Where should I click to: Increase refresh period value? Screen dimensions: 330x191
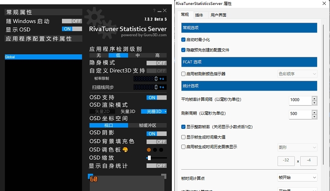coord(314,112)
